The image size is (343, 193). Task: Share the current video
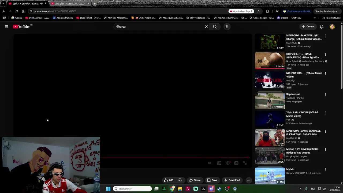point(195,180)
